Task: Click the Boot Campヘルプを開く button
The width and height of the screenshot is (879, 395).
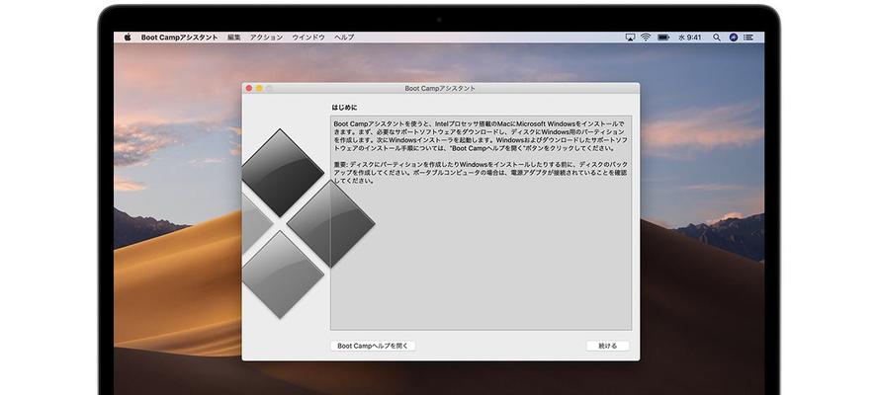Action: pyautogui.click(x=373, y=346)
